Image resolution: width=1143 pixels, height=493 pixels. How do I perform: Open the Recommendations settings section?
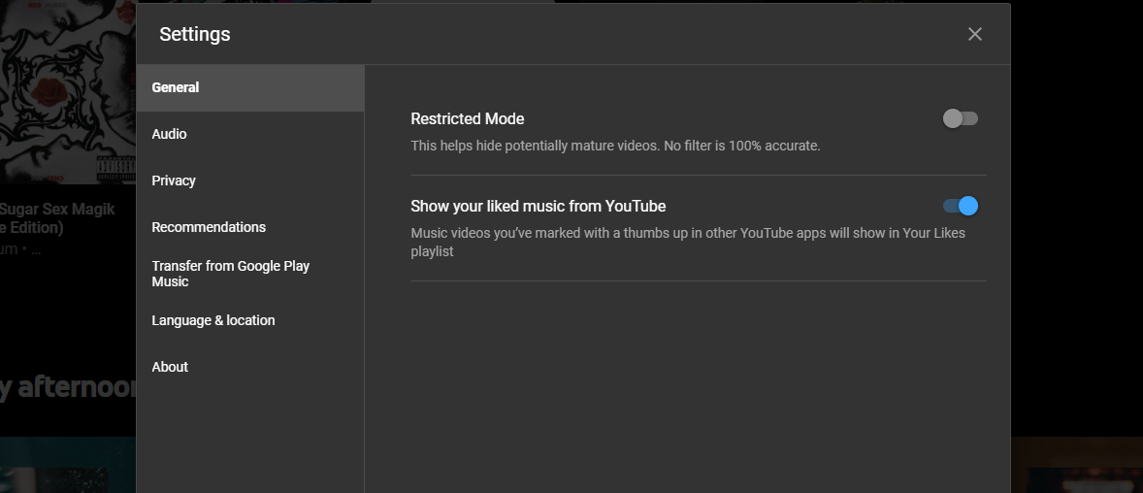(x=209, y=227)
